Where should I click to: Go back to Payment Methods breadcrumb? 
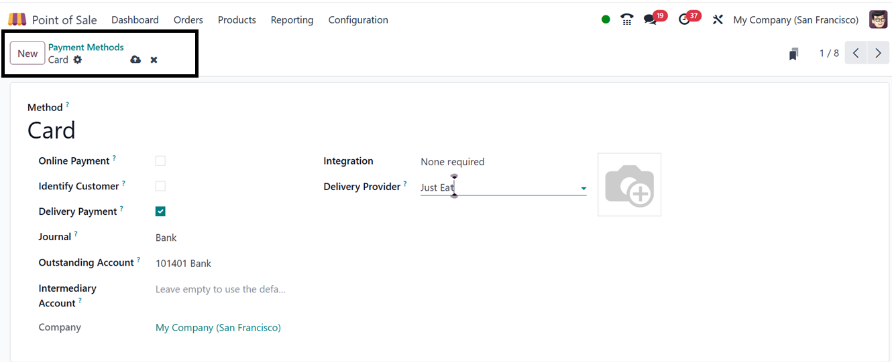click(86, 48)
